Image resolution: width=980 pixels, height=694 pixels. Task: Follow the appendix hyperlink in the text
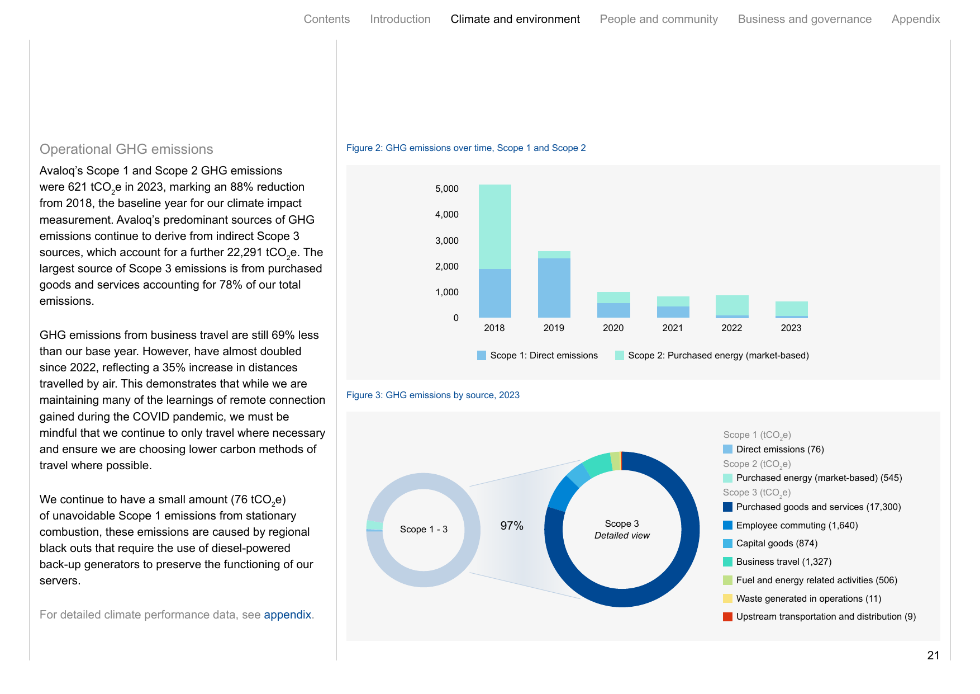click(287, 615)
